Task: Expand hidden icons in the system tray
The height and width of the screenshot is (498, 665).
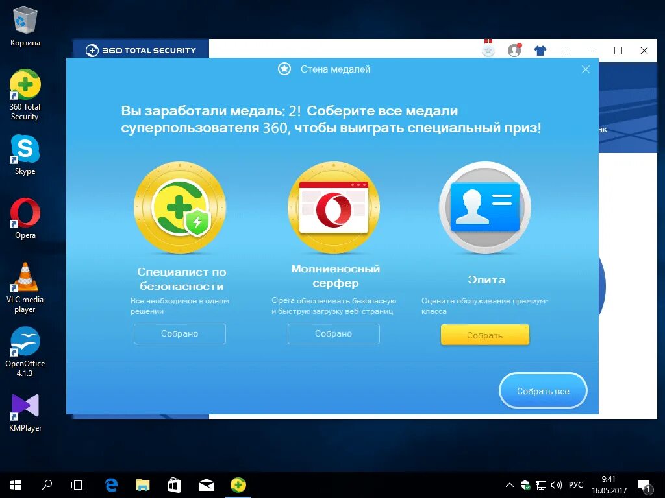Action: [x=509, y=484]
